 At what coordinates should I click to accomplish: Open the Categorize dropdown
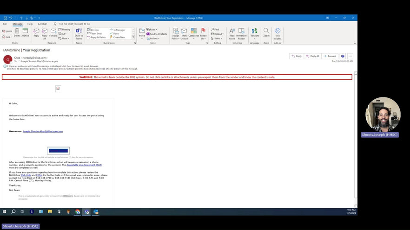tap(194, 34)
